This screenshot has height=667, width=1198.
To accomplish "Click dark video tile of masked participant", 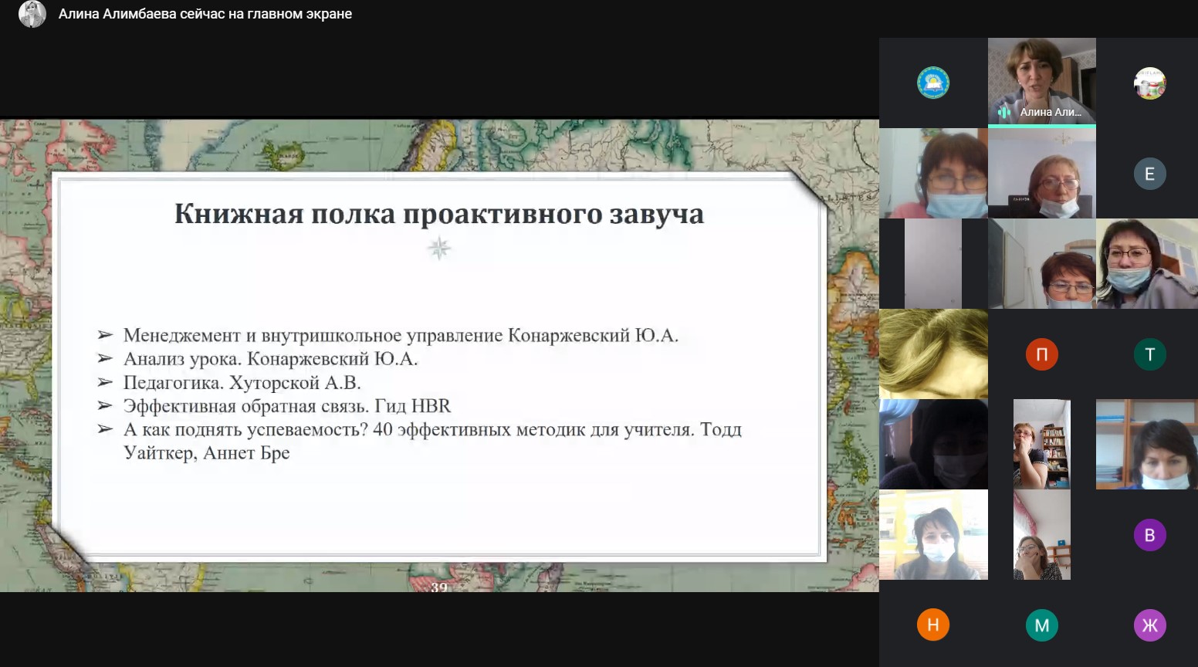I will tap(933, 444).
